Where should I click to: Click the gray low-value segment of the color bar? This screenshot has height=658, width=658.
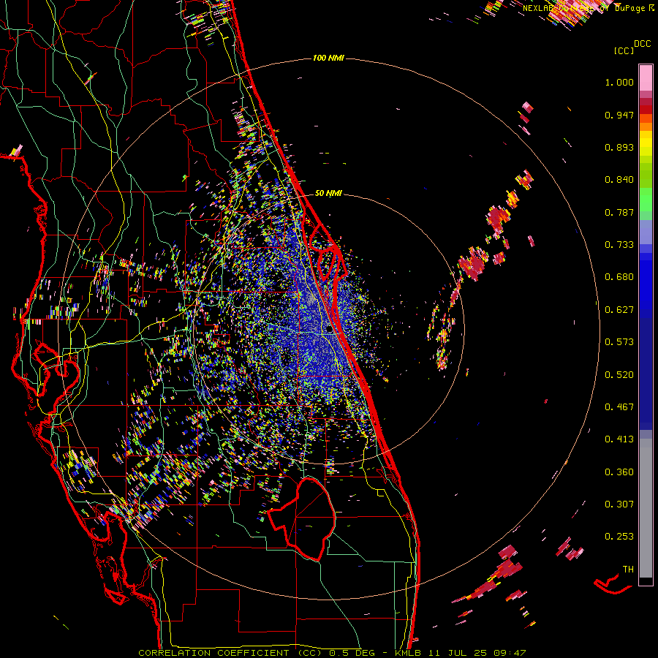point(646,508)
